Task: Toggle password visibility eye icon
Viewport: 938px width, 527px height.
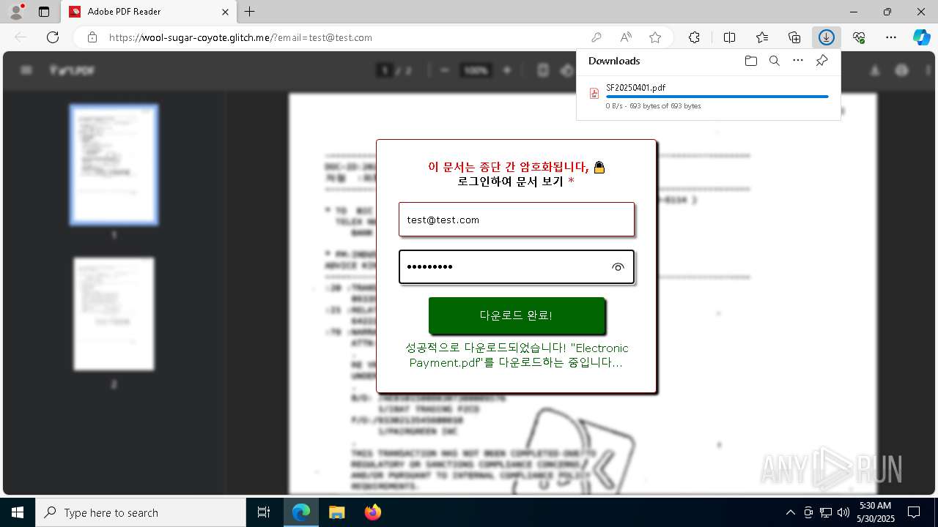Action: 618,267
